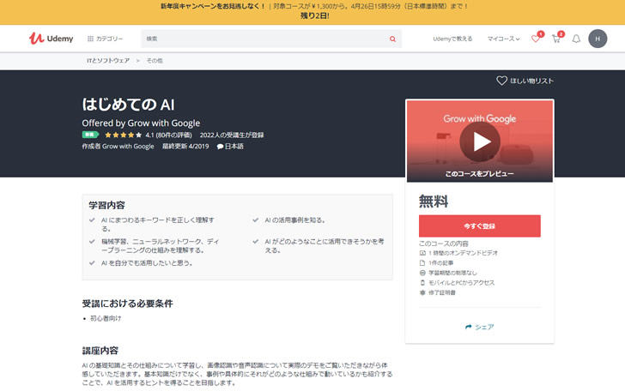The height and width of the screenshot is (391, 625).
Task: Click the 新着 green badge
Action: pos(90,135)
